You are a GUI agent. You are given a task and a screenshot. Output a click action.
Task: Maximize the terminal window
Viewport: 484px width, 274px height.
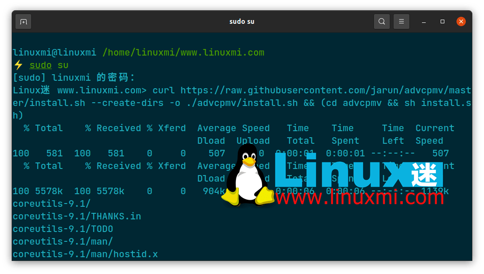[443, 21]
